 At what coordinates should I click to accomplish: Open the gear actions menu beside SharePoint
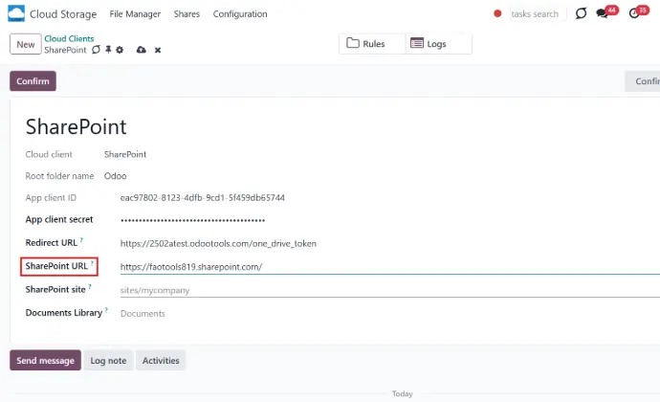tap(120, 50)
